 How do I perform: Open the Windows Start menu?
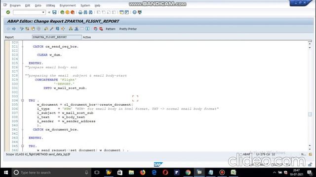pyautogui.click(x=6, y=173)
